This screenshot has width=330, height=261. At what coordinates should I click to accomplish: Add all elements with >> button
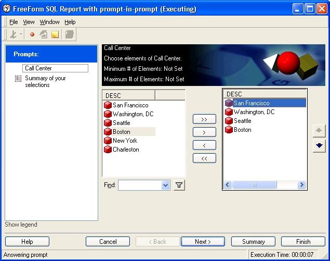204,119
